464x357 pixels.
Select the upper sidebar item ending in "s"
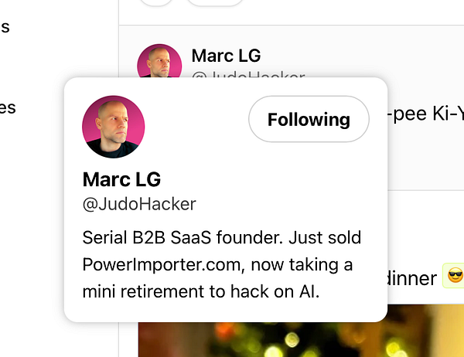click(5, 27)
